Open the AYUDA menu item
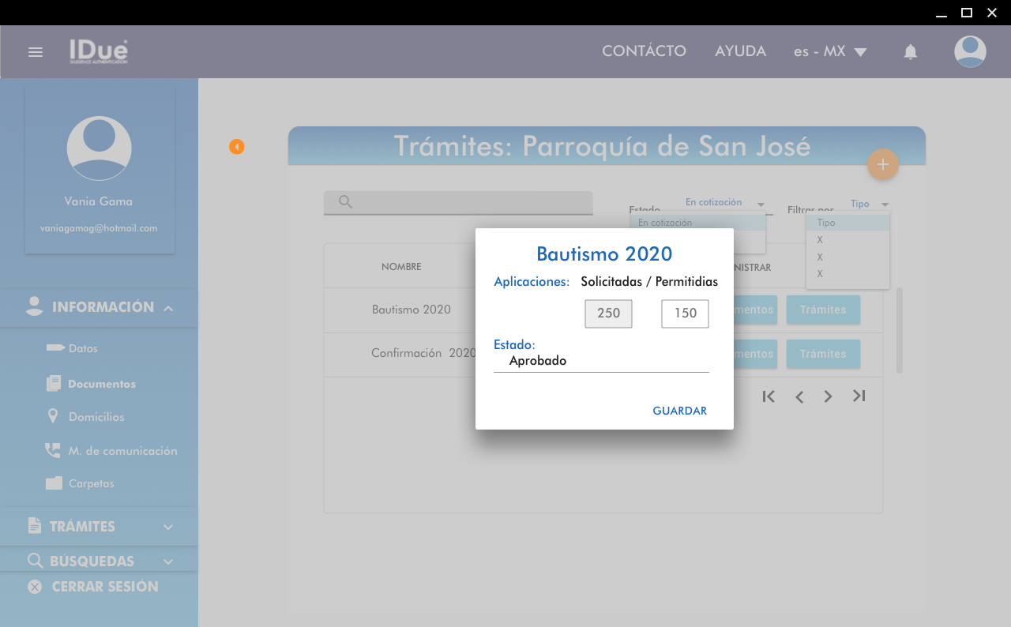 [x=740, y=51]
